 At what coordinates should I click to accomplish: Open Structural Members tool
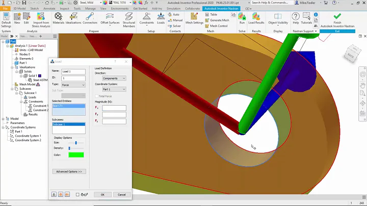tap(129, 20)
